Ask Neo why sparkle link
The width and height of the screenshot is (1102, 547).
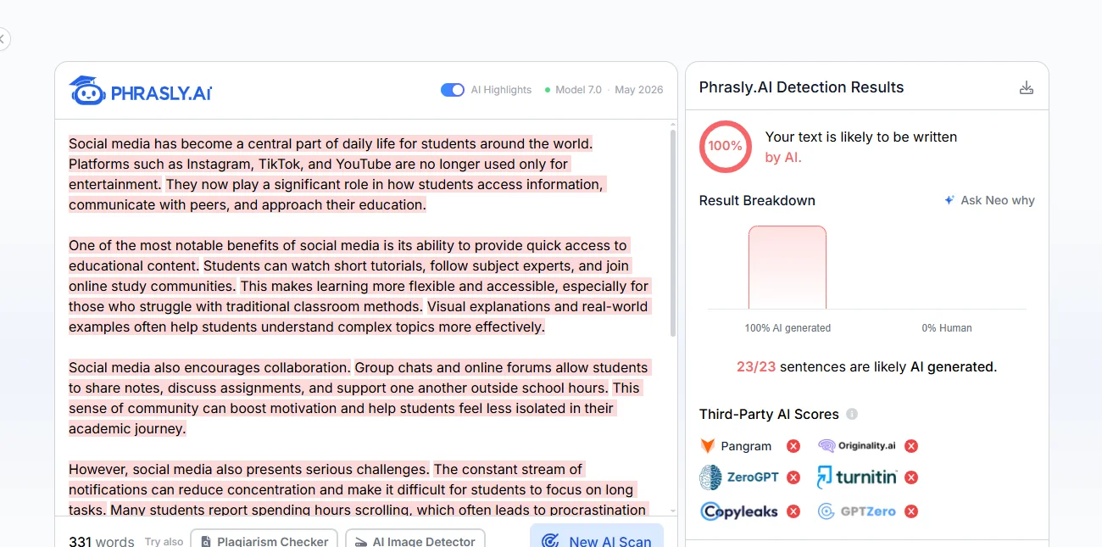(989, 200)
